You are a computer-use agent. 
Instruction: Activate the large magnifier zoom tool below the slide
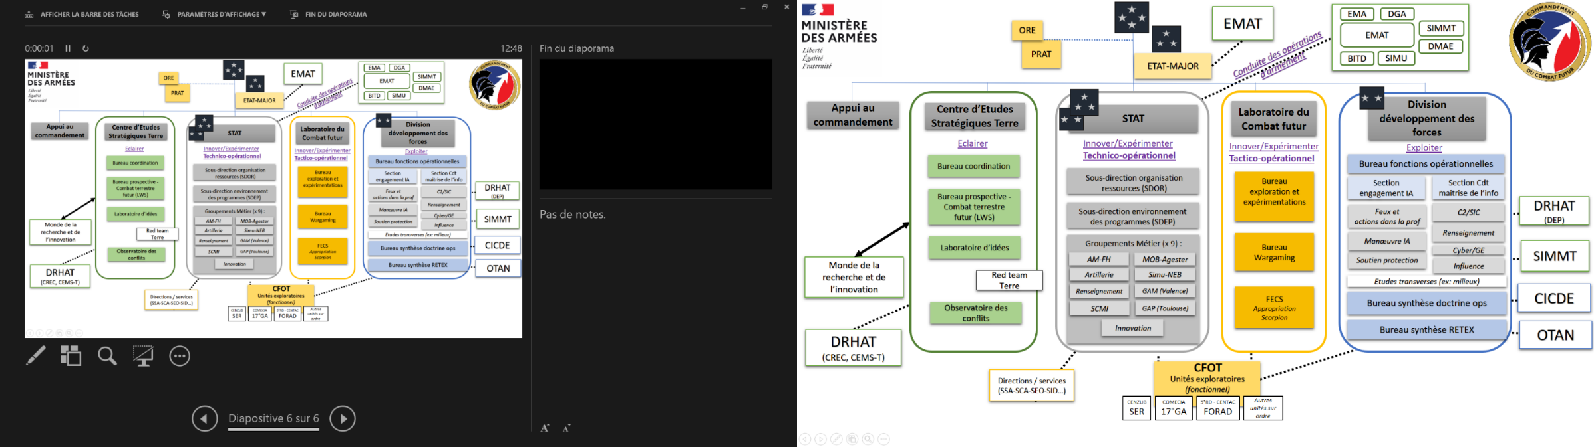click(x=107, y=356)
